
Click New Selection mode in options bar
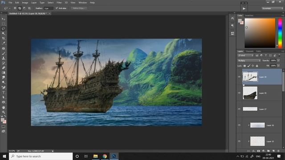tap(15, 8)
